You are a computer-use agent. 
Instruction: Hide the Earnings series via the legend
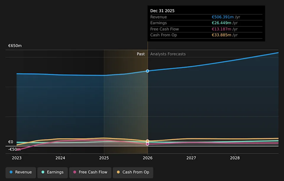click(x=53, y=172)
